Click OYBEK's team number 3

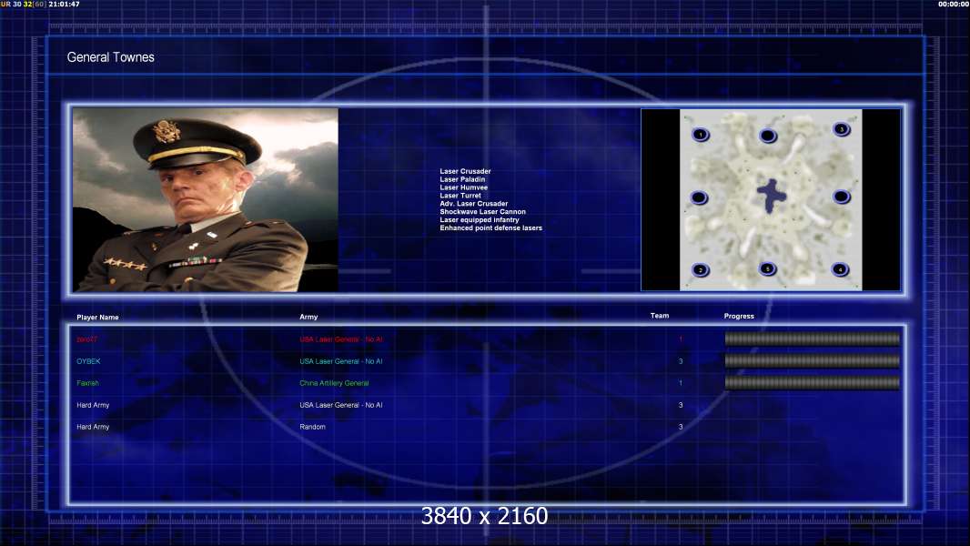point(681,361)
